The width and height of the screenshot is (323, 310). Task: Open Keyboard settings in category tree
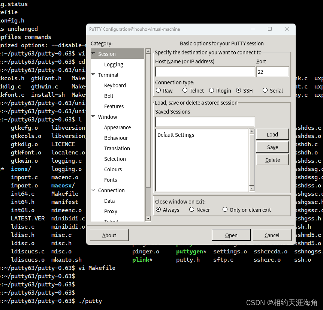point(115,85)
